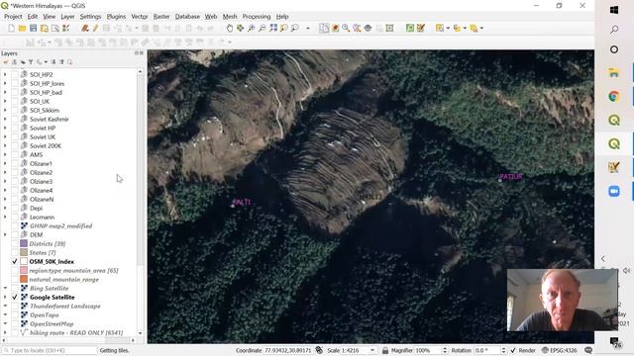Click the Coordinate value field

(288, 350)
